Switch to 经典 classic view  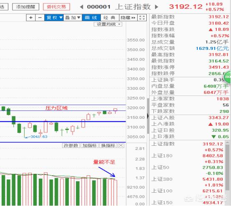click(x=110, y=18)
